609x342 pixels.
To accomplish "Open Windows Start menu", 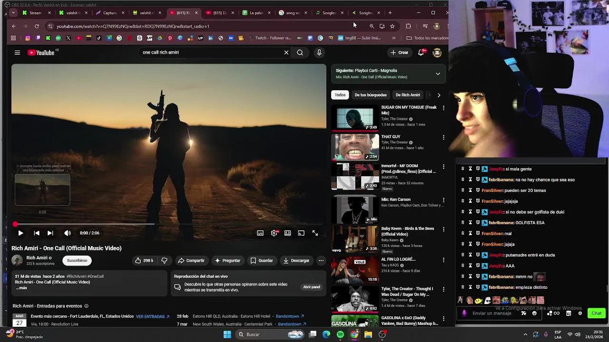I will [x=227, y=335].
